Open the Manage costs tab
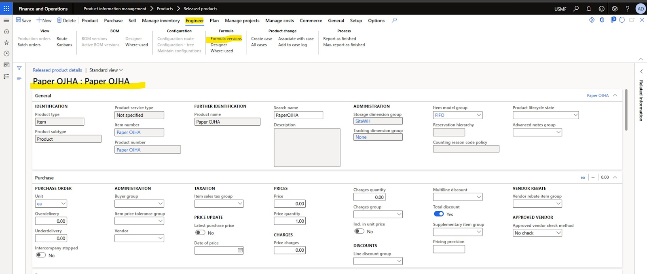 [279, 21]
